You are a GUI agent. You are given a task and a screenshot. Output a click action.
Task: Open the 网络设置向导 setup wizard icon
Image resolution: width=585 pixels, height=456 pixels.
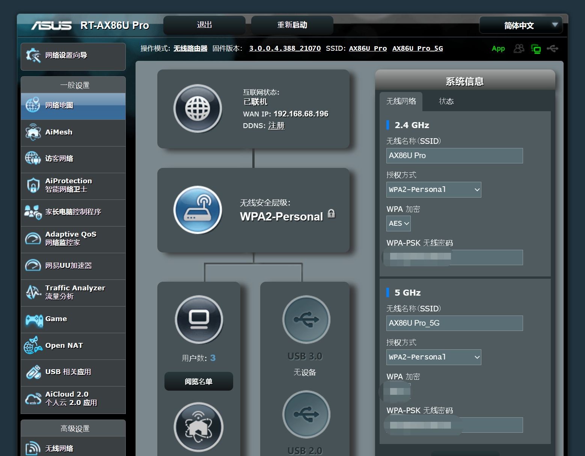(x=33, y=56)
